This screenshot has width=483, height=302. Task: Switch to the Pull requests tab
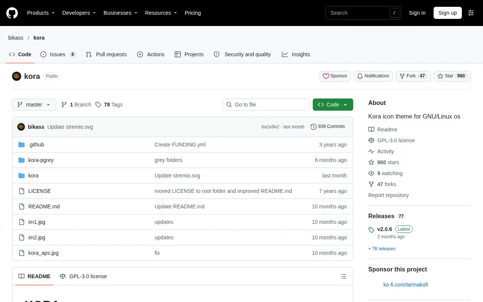106,54
